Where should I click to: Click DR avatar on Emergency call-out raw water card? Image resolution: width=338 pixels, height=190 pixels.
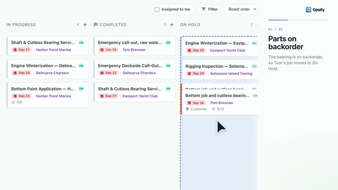click(168, 43)
